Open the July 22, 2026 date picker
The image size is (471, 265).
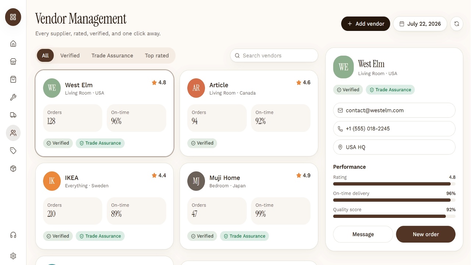420,24
